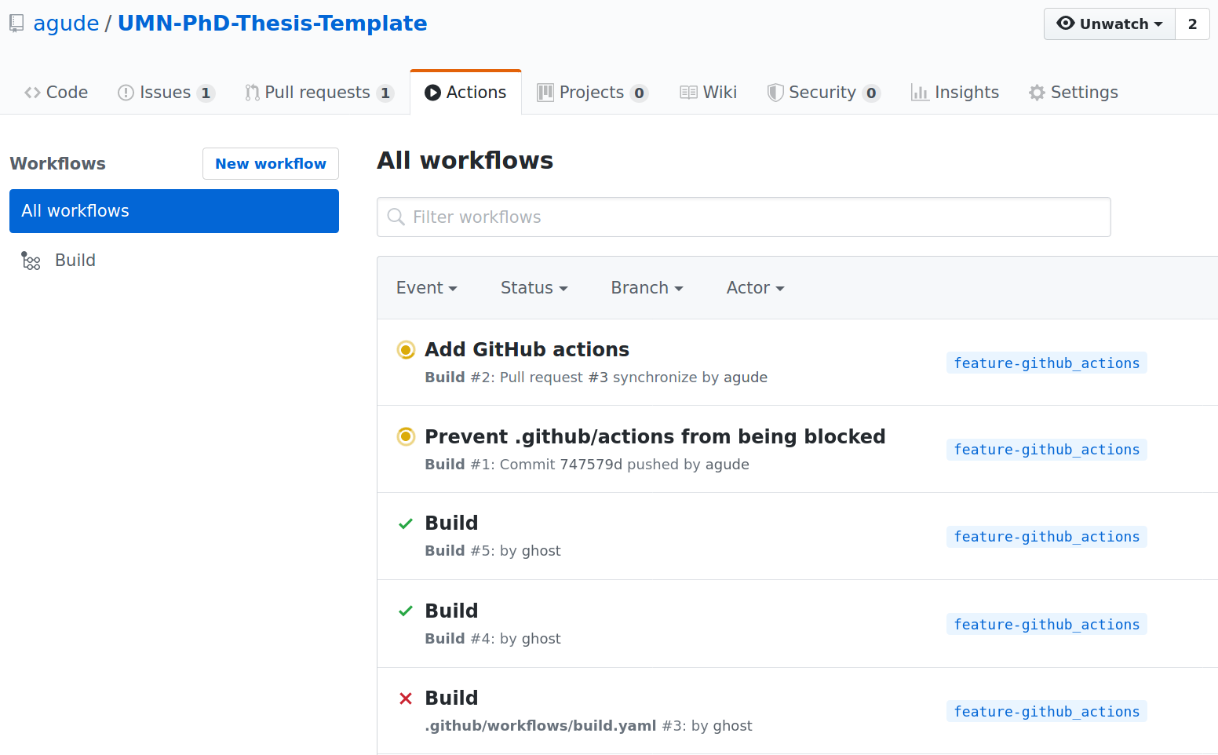Screen dimensions: 1218x755
Task: Click 'Build #5: by ghost' text
Action: click(493, 551)
